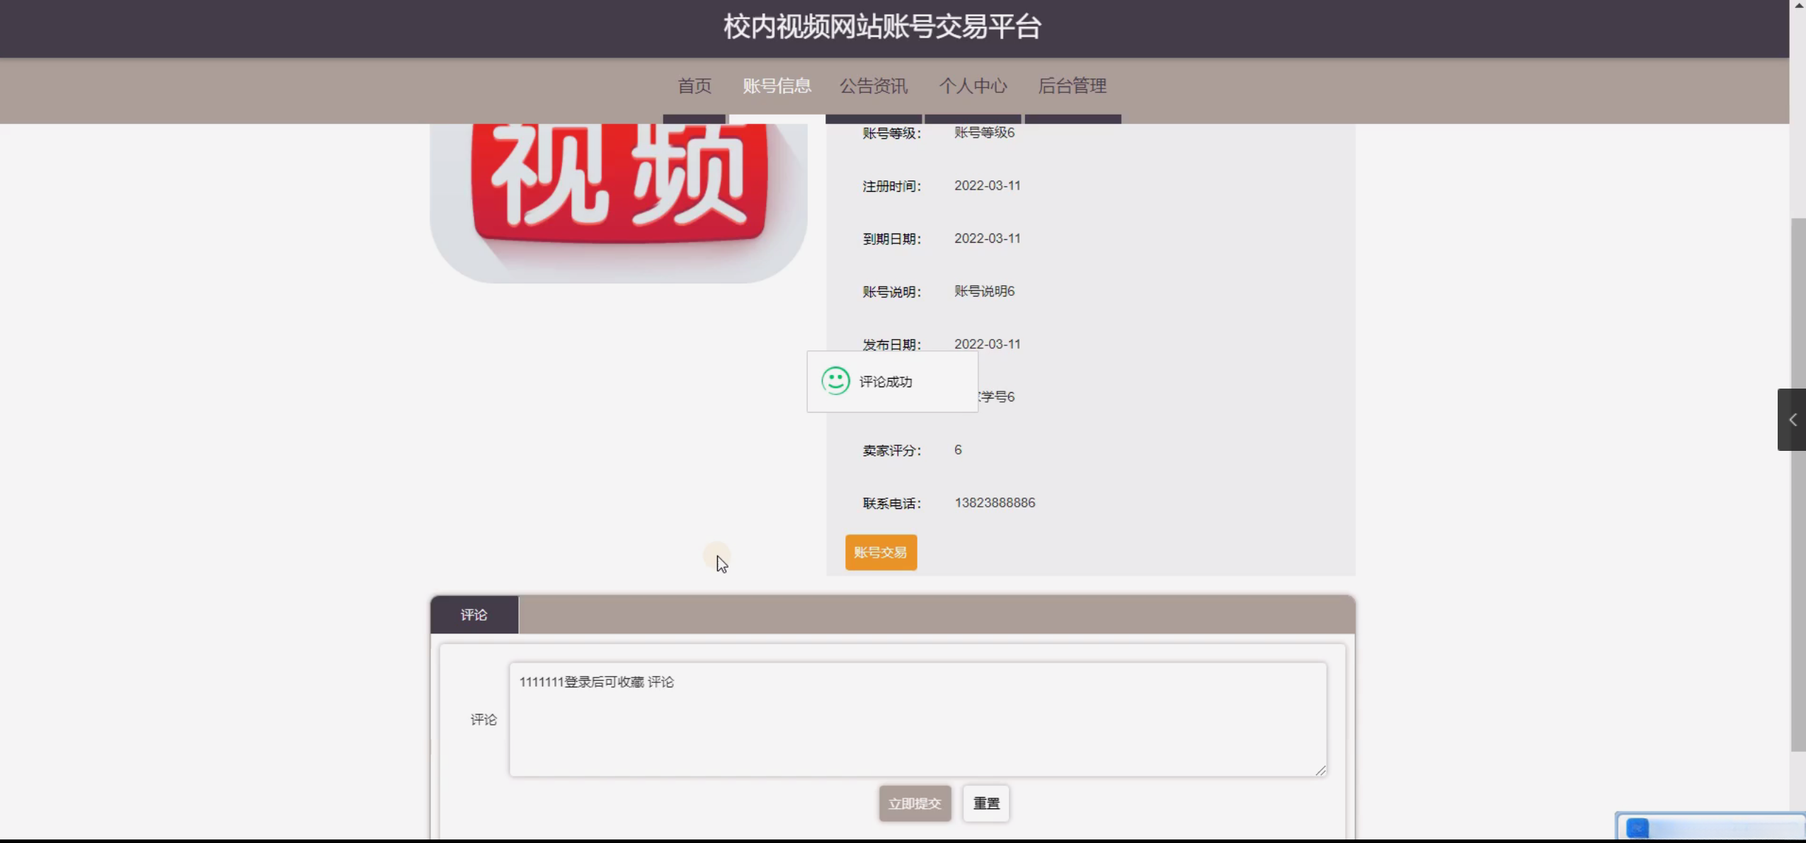Click the blue icon in bottom-right widget
The height and width of the screenshot is (843, 1806).
[x=1638, y=827]
